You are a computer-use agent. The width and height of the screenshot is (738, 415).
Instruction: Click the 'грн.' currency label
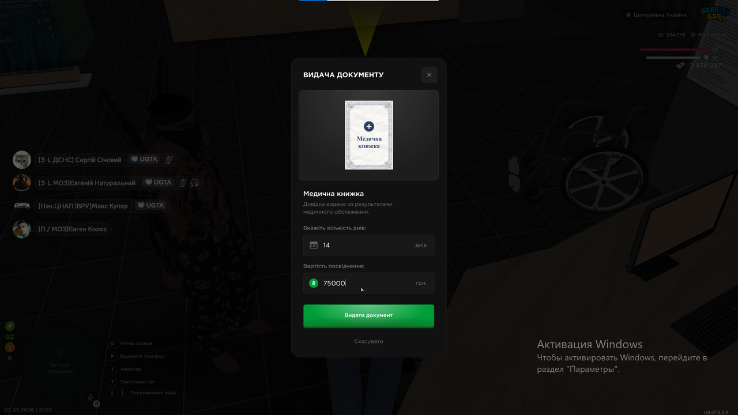[421, 283]
